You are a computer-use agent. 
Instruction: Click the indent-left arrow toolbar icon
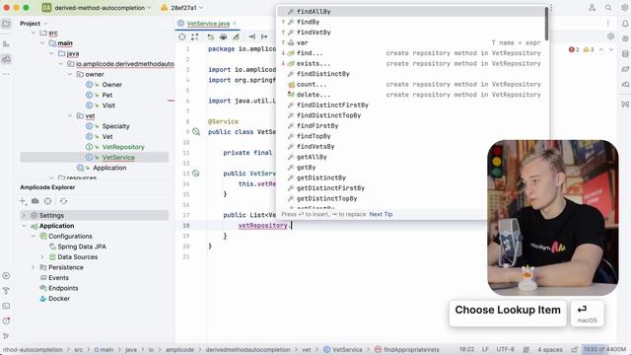click(x=252, y=36)
